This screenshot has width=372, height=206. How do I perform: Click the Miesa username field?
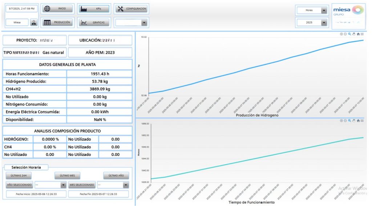click(x=17, y=22)
